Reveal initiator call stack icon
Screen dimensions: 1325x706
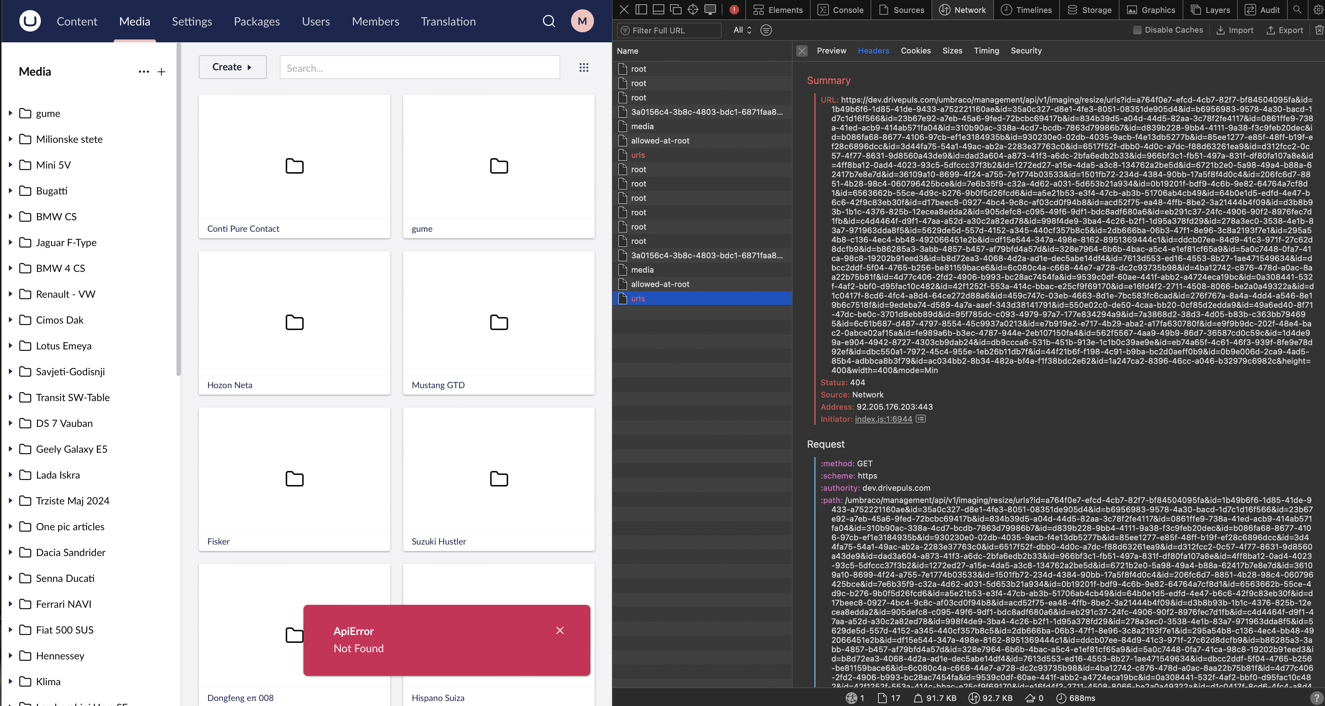921,419
